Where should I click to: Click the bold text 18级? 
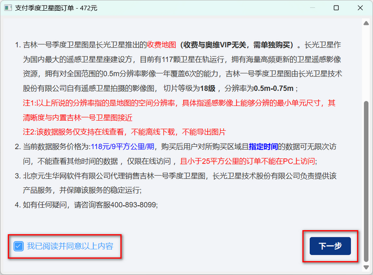pyautogui.click(x=208, y=89)
